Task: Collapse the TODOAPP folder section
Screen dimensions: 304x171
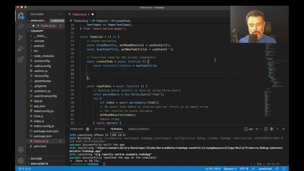Action: pos(28,31)
